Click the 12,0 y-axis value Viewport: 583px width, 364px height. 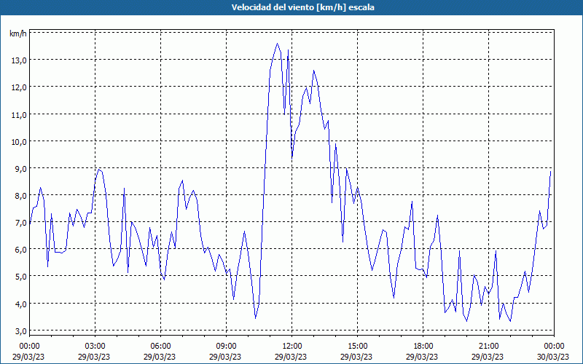[x=19, y=87]
